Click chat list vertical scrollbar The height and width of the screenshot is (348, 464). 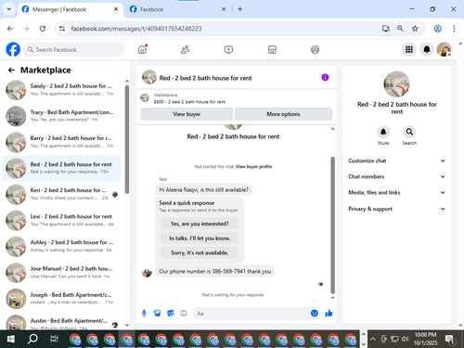pos(127,139)
